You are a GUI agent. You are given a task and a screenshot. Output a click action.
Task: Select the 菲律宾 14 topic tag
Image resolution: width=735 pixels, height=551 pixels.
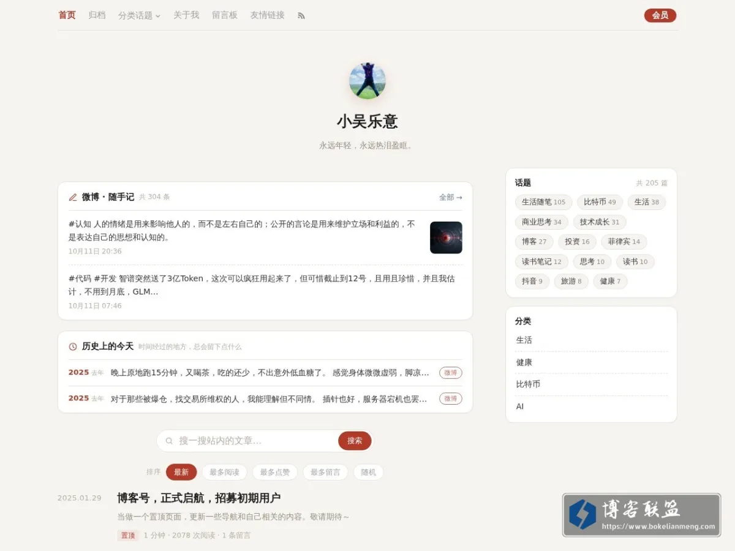click(624, 242)
